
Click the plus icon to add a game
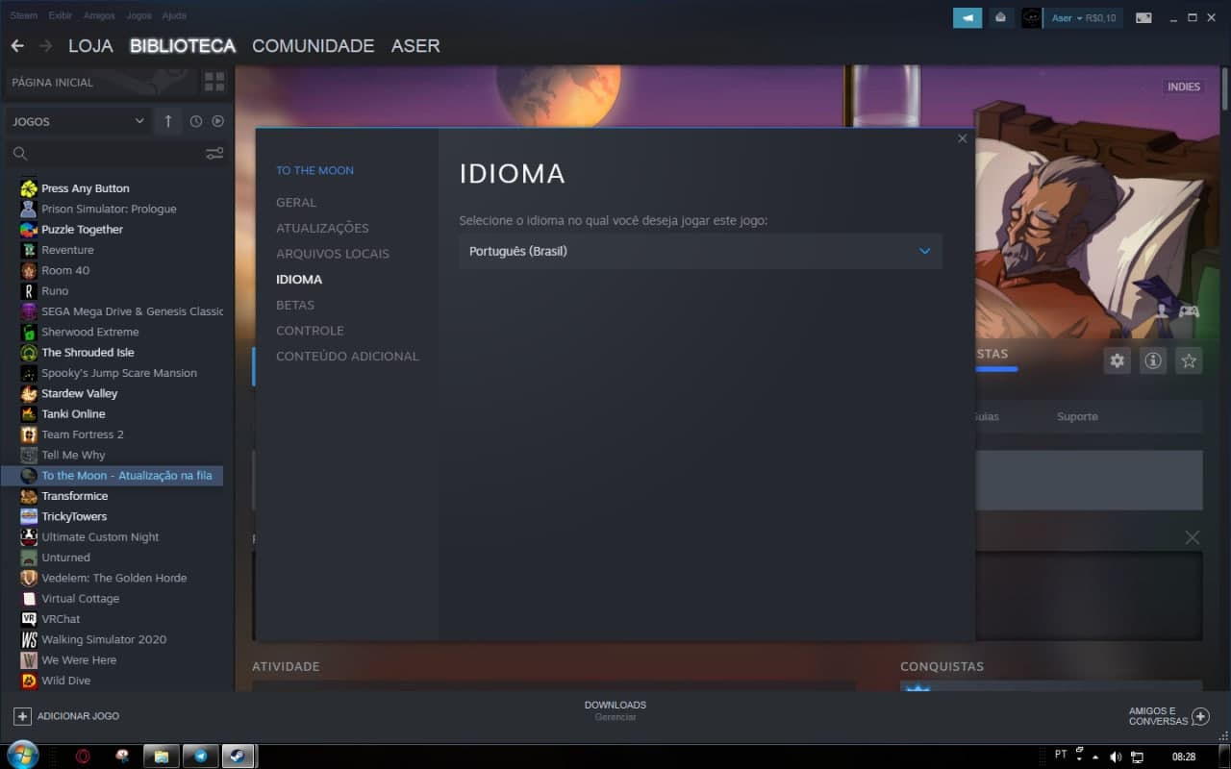click(22, 716)
